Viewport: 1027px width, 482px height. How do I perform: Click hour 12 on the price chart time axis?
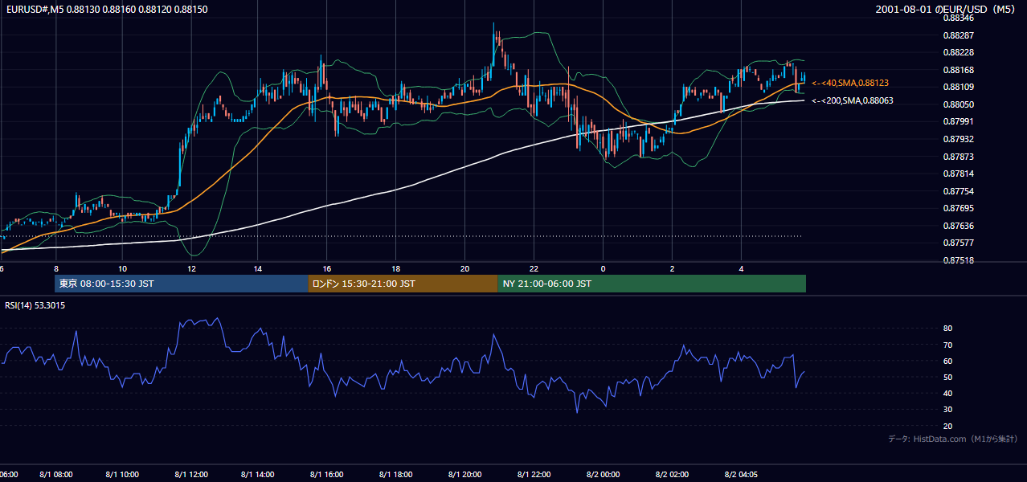[x=191, y=268]
